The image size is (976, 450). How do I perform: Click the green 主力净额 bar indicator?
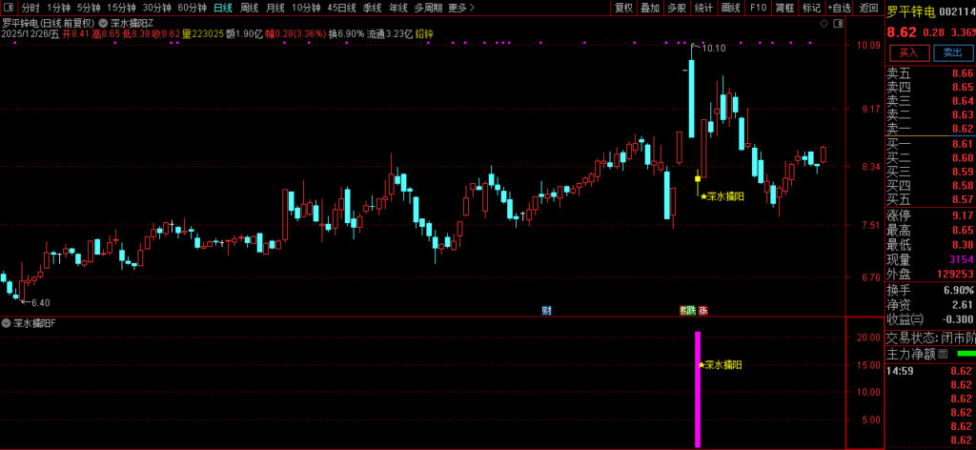coord(965,354)
